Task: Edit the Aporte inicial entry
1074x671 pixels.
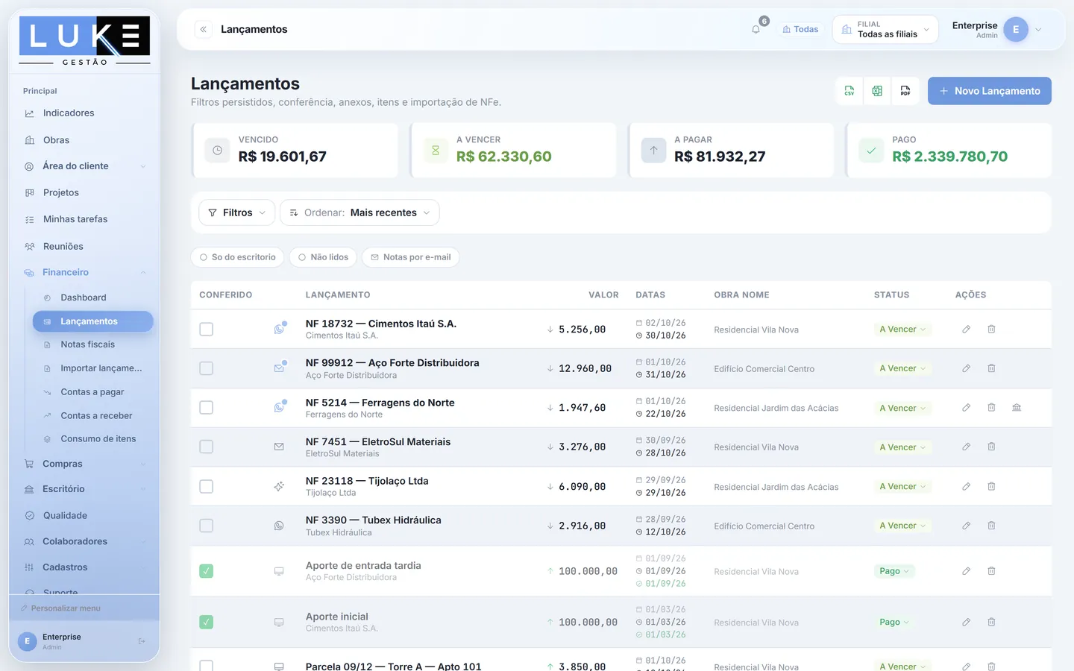Action: click(966, 622)
